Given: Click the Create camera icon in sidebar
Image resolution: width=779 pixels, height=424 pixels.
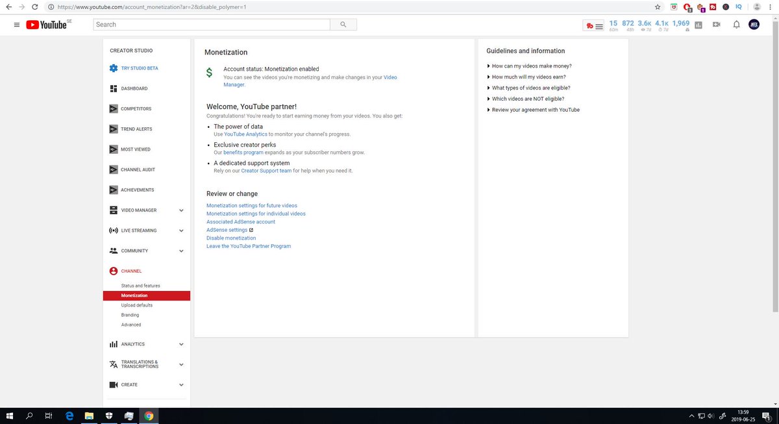Looking at the screenshot, I should 114,384.
